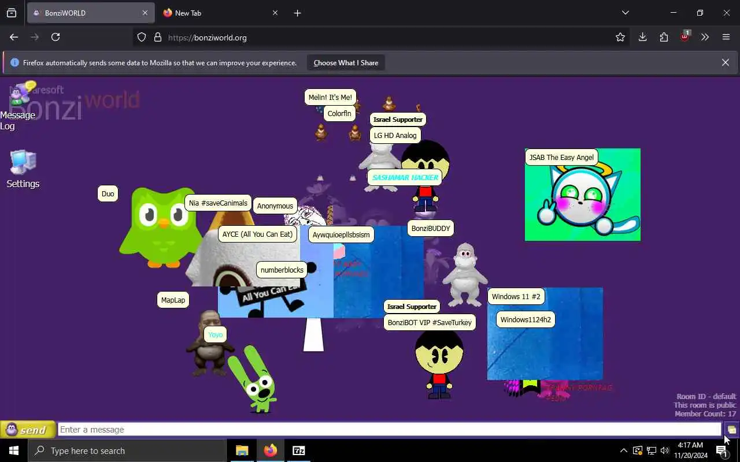Expand more tools overflow chevron
Screen dimensions: 740x462
tap(705, 37)
